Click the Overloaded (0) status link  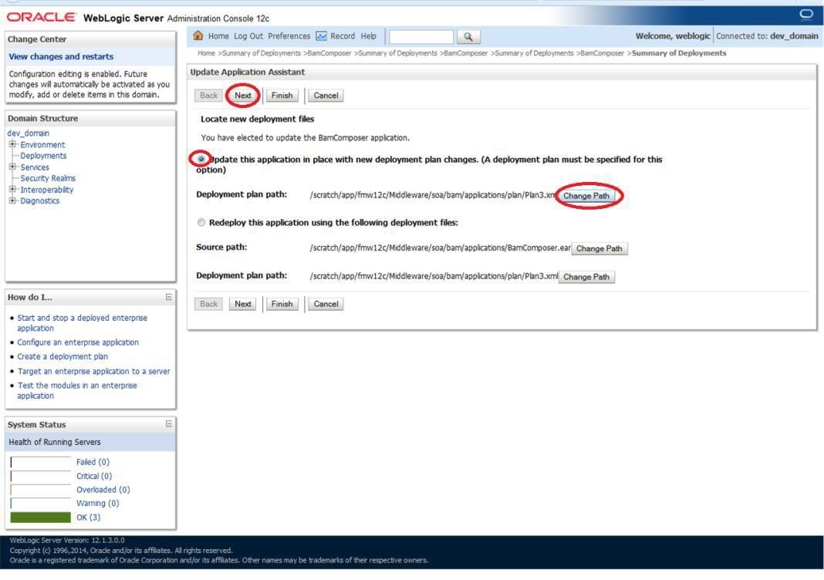pos(103,490)
